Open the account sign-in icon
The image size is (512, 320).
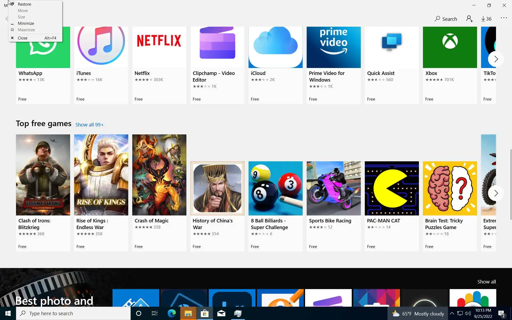469,19
